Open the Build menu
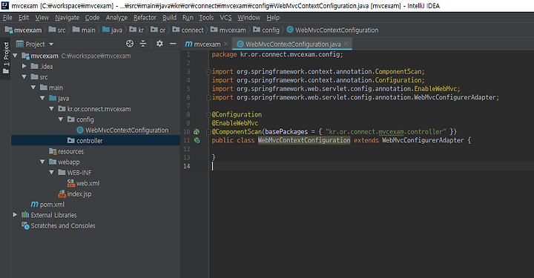This screenshot has width=534, height=278. (x=169, y=18)
